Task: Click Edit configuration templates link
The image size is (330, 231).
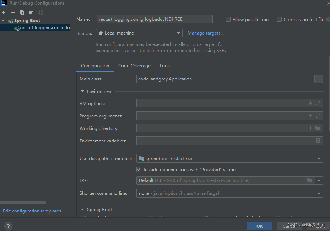Action: [33, 211]
